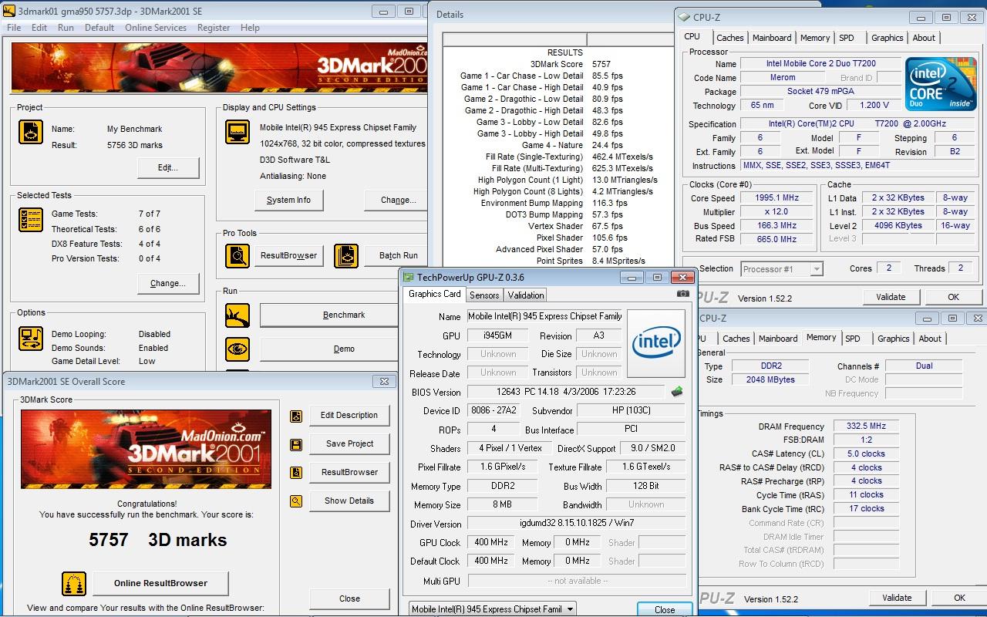
Task: Open the Run menu in 3DMark
Action: [x=66, y=28]
